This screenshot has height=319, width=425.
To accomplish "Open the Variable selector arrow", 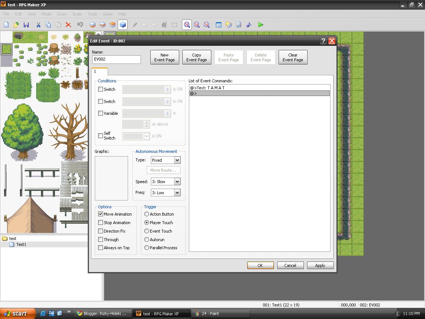I will tap(167, 113).
